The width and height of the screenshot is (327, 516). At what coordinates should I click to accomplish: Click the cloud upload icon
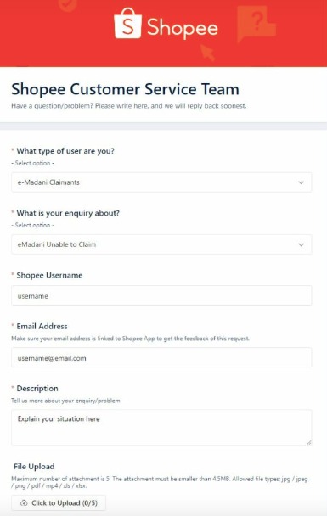pyautogui.click(x=24, y=503)
